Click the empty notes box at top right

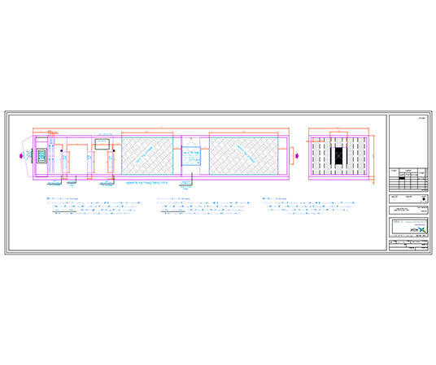[408, 141]
